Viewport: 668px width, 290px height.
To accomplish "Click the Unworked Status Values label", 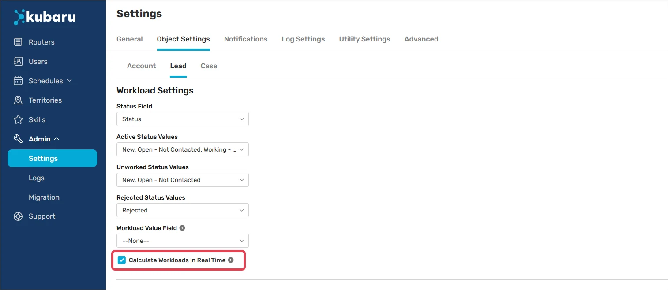I will (153, 167).
